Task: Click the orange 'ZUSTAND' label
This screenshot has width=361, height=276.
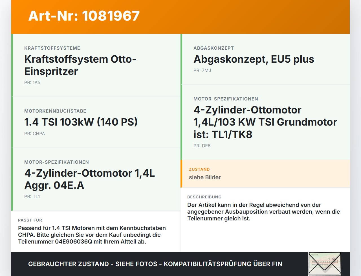Action: point(199,170)
